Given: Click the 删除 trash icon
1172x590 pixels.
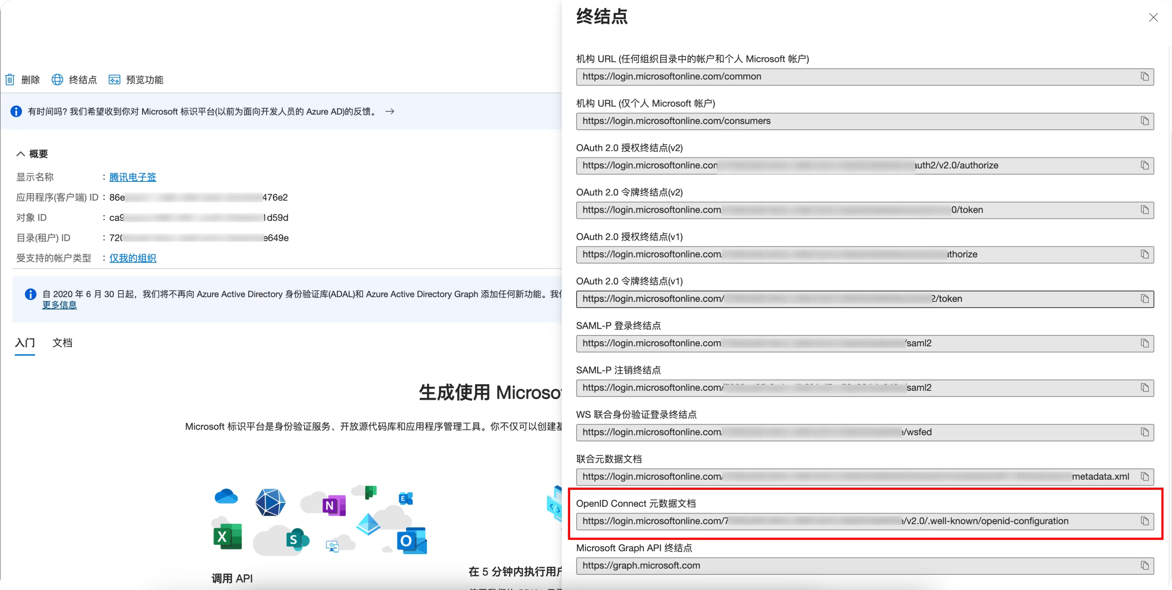Looking at the screenshot, I should (10, 79).
